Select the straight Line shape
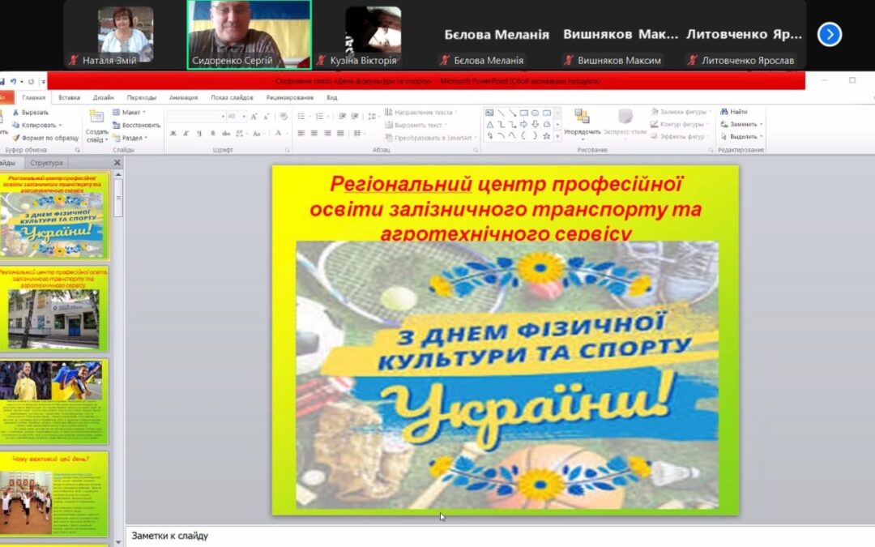This screenshot has width=875, height=547. pos(501,113)
